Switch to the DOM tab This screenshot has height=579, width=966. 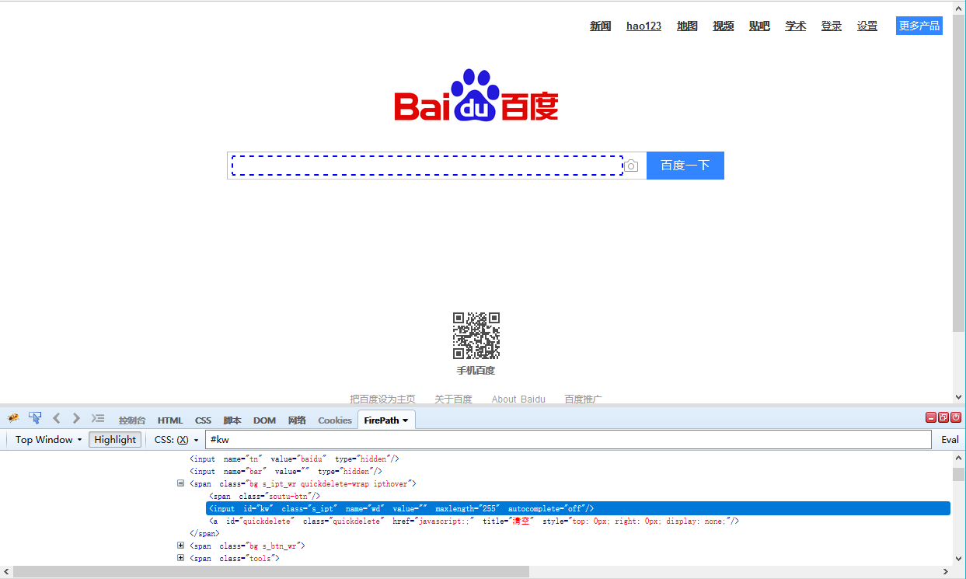pyautogui.click(x=264, y=420)
